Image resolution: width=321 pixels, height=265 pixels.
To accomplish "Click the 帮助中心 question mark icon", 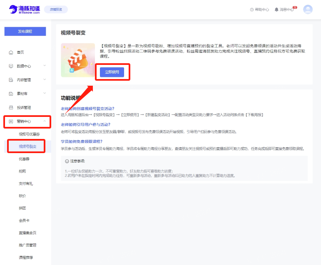I will [252, 10].
